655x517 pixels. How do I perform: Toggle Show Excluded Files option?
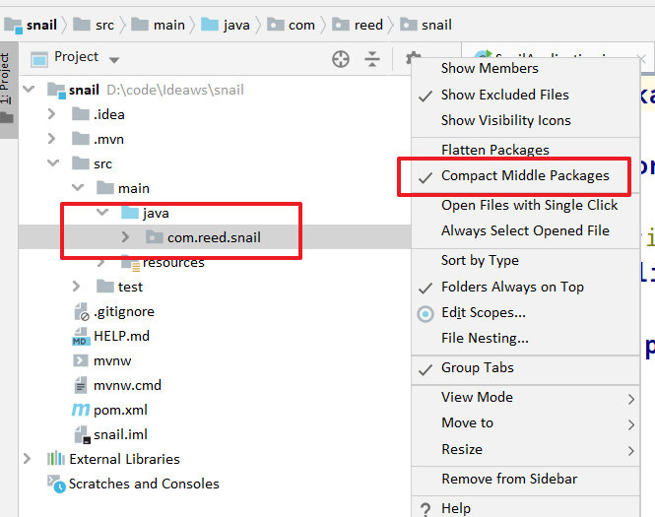click(x=505, y=95)
